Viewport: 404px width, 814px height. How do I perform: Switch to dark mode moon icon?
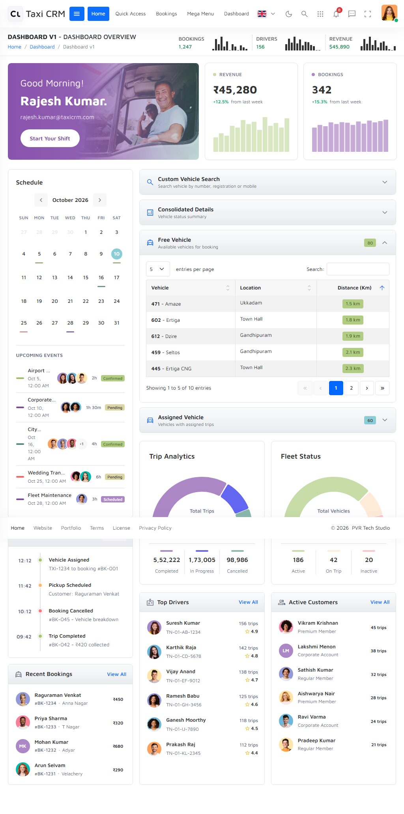point(289,14)
